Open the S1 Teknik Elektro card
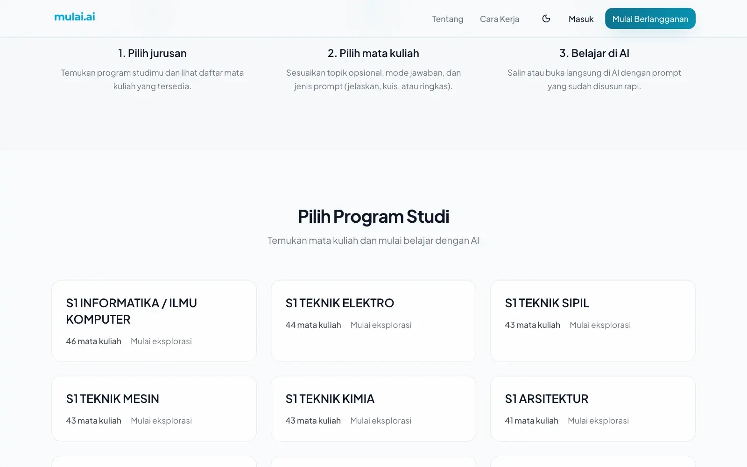 tap(373, 321)
